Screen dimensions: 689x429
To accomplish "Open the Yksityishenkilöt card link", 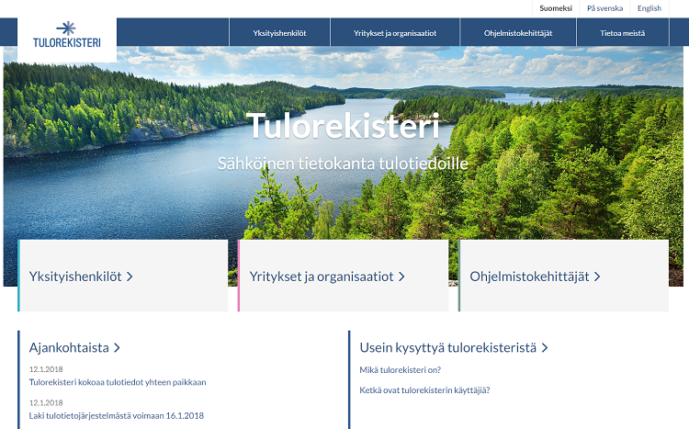I will tap(75, 277).
